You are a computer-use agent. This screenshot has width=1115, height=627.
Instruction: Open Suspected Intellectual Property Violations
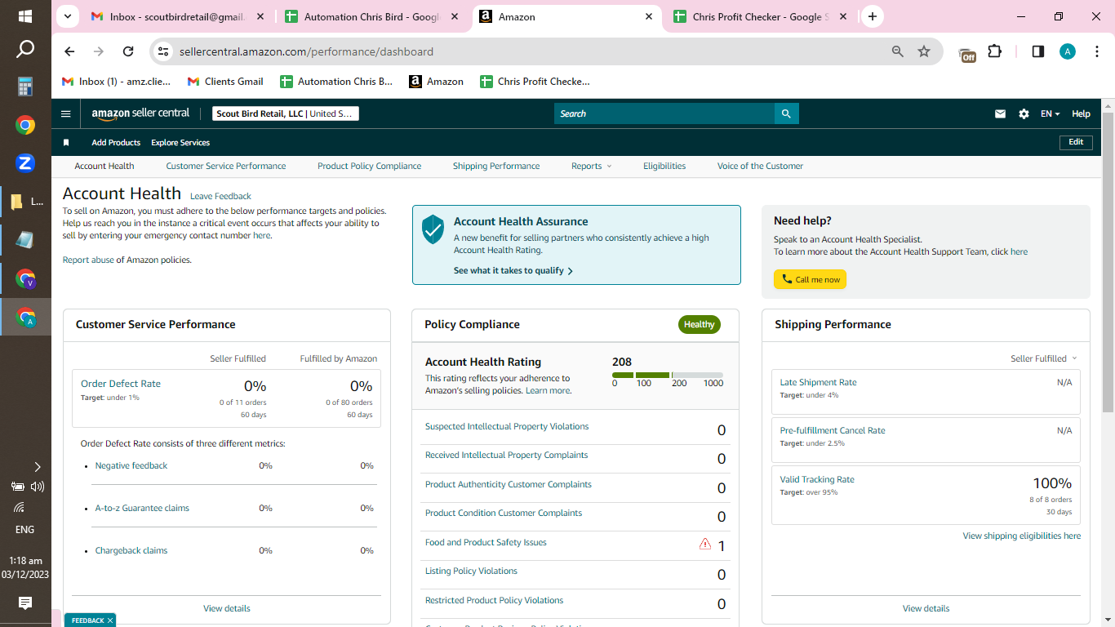(x=507, y=426)
